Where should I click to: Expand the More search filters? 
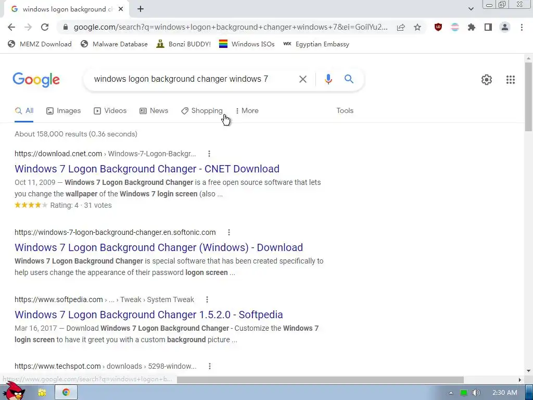pos(247,110)
